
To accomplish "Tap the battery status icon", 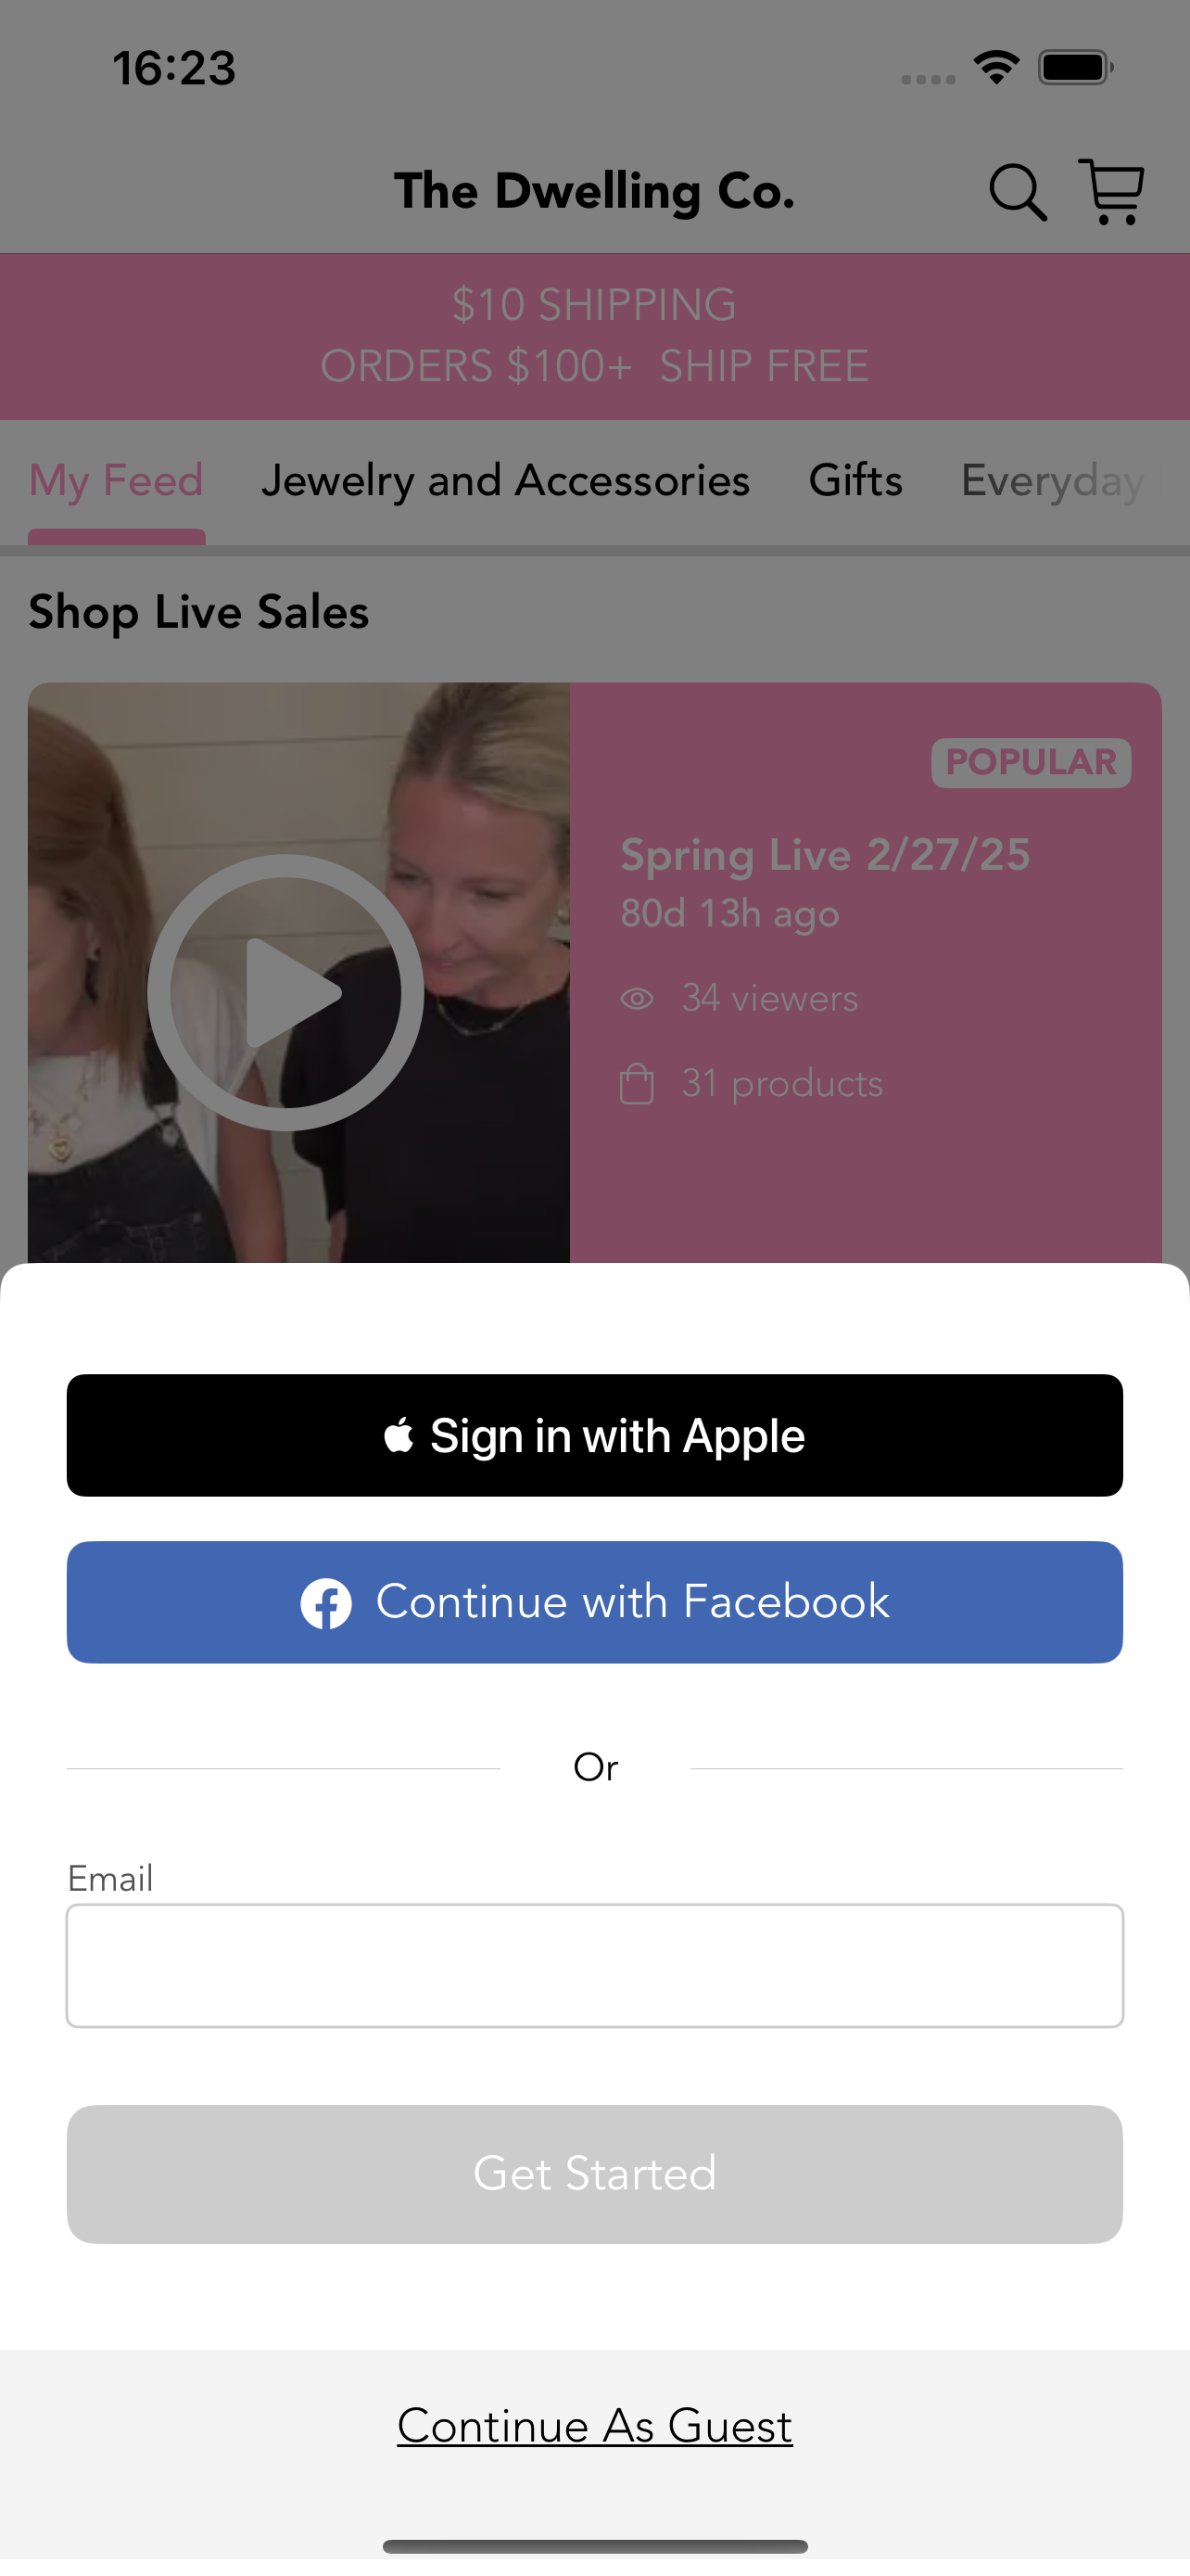I will tap(1075, 68).
